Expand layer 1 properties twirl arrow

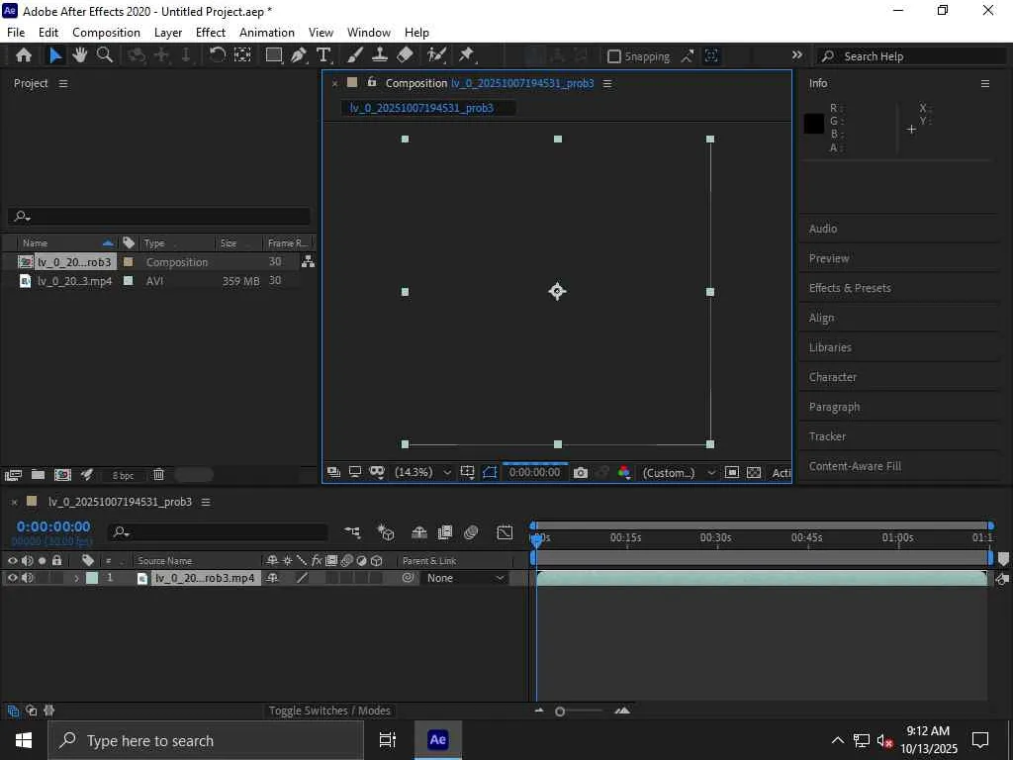coord(76,578)
